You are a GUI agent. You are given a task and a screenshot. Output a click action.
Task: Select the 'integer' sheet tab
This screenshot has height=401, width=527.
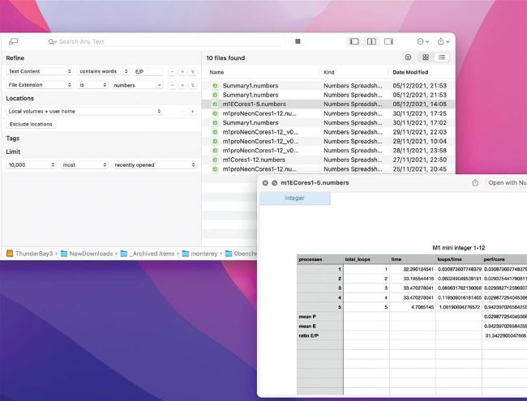294,198
